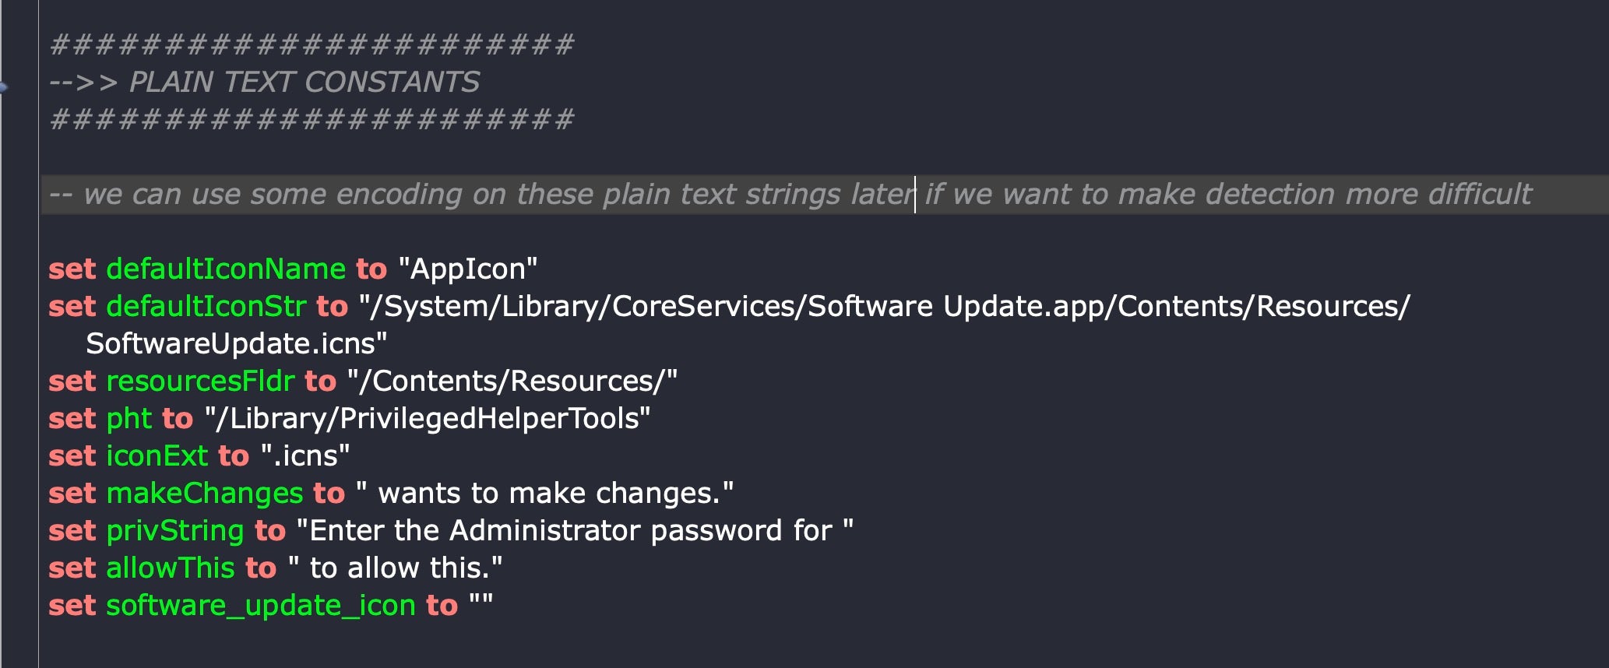Click the allowThis variable name
1609x668 pixels.
click(x=171, y=568)
